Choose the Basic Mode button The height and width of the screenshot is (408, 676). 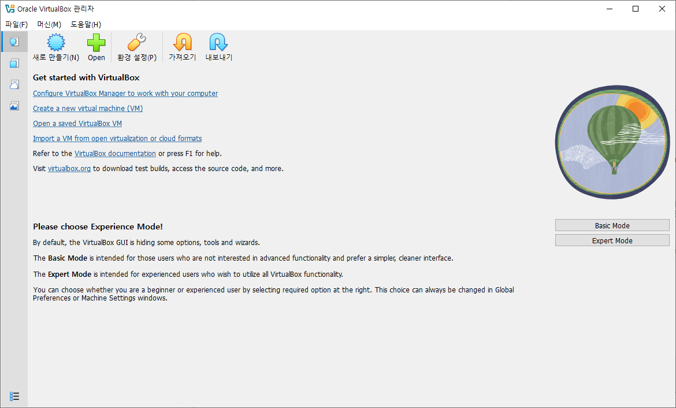pyautogui.click(x=612, y=225)
